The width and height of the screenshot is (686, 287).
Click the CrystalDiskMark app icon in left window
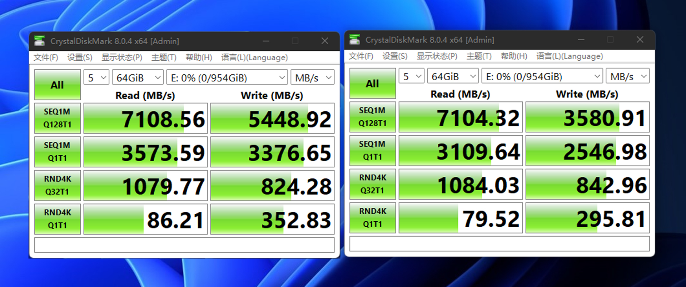39,41
